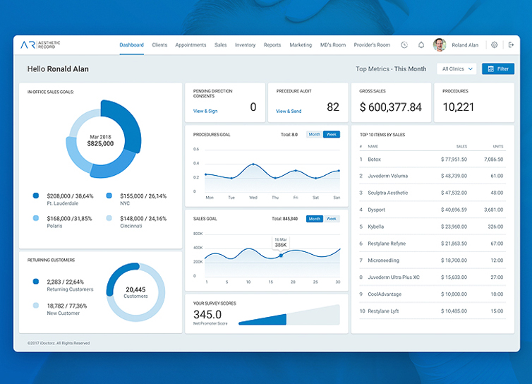
Task: Click the Ft. Lauderdale legend color dot
Action: [35, 196]
